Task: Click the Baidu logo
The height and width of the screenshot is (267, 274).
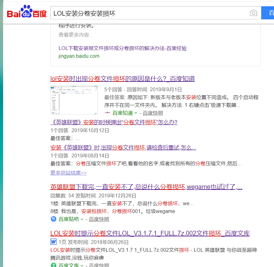Action: pyautogui.click(x=27, y=11)
